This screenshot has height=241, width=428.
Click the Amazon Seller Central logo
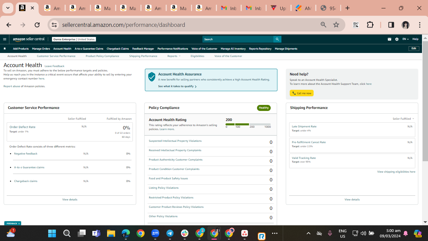pos(29,39)
